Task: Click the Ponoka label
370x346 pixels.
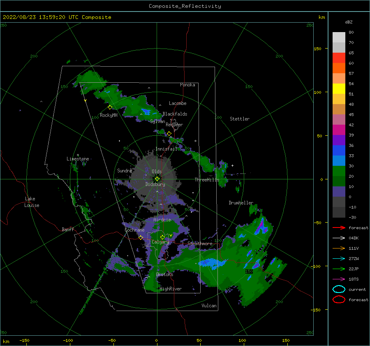Action: (x=187, y=85)
